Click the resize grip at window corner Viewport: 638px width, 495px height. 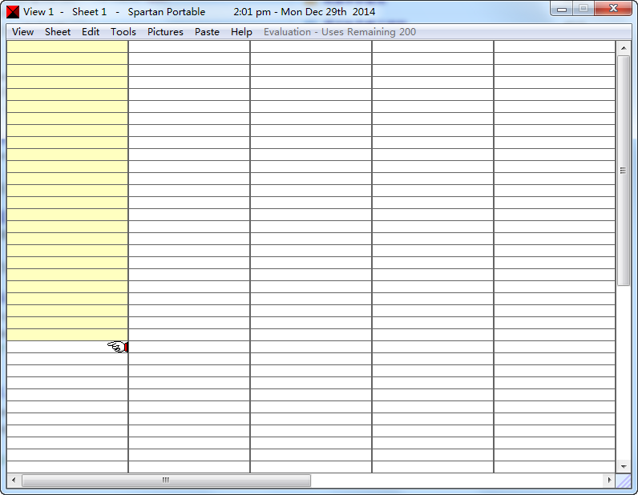coord(624,481)
